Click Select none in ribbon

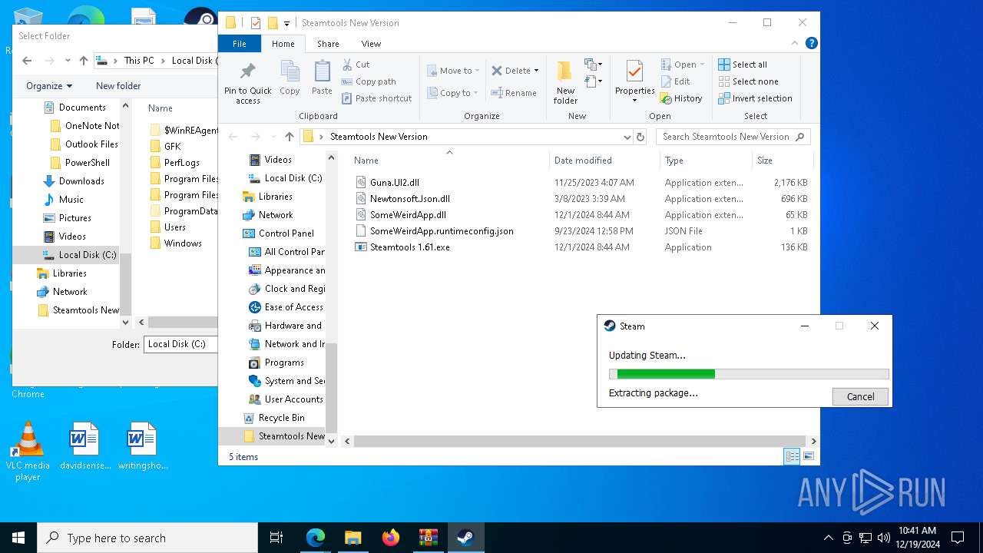748,81
